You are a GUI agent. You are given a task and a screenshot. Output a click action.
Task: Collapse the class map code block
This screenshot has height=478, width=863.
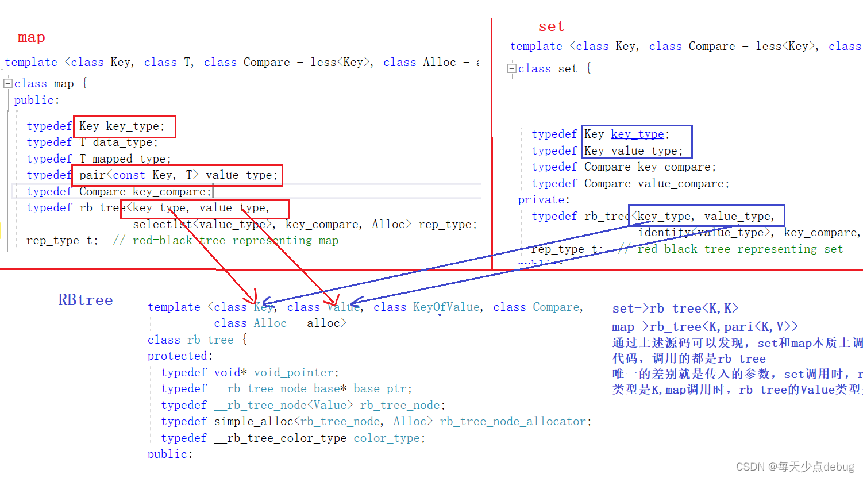coord(8,83)
